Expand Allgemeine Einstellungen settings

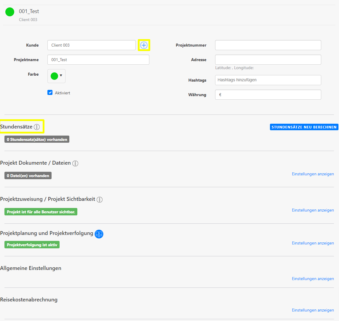click(x=313, y=279)
